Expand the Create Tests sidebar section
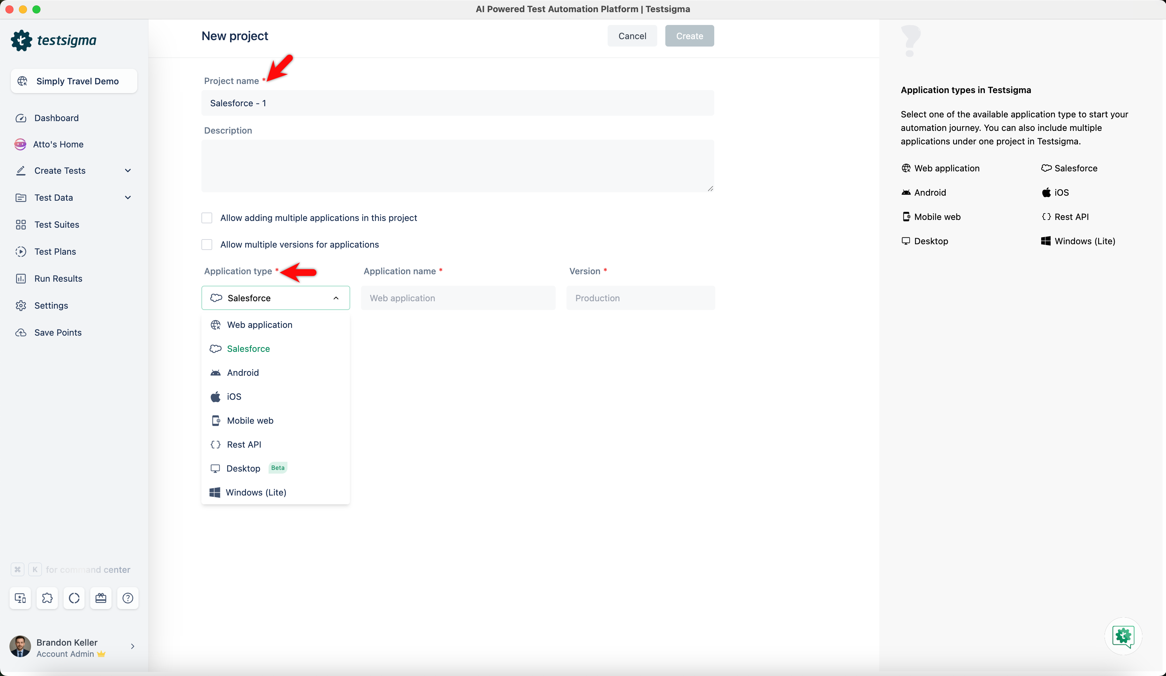Image resolution: width=1166 pixels, height=676 pixels. [x=128, y=171]
